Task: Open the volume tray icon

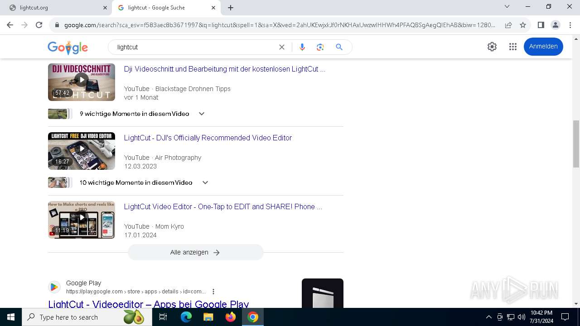Action: pyautogui.click(x=522, y=317)
